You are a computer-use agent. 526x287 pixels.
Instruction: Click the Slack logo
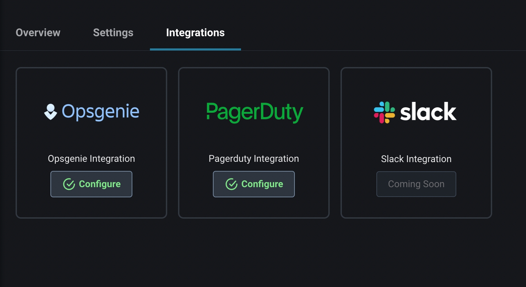point(415,112)
